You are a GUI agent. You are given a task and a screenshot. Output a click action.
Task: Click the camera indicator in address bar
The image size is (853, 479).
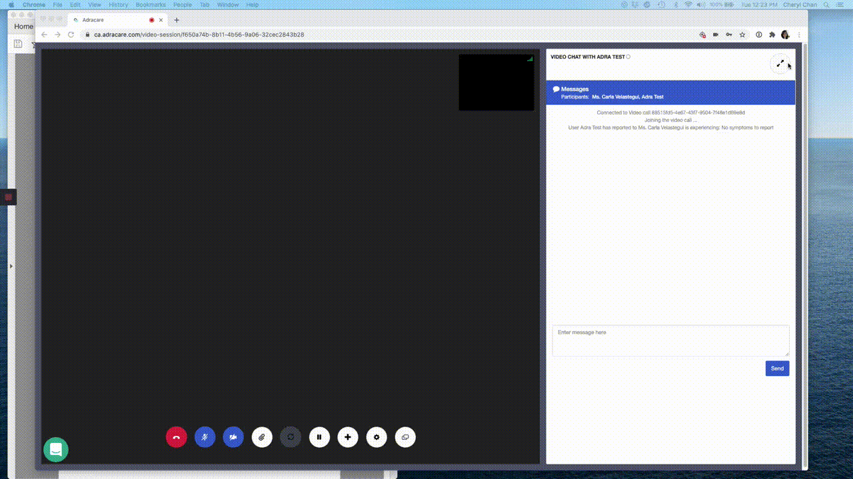(x=716, y=35)
